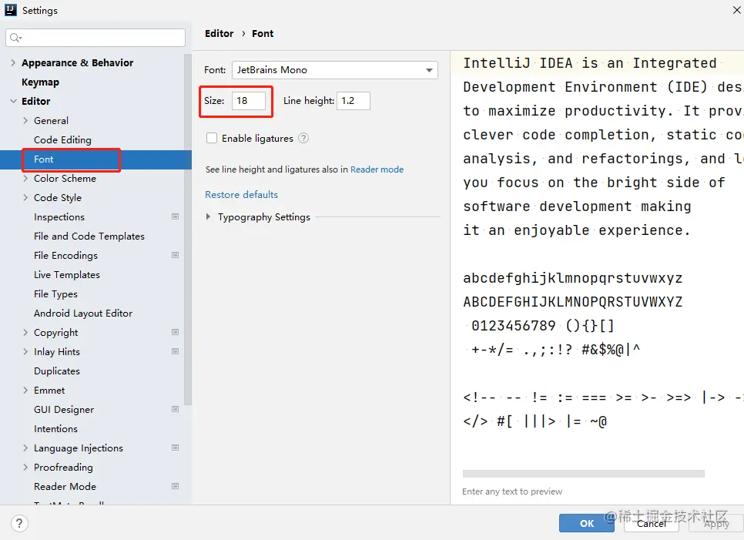Select the Font settings page

pos(44,159)
